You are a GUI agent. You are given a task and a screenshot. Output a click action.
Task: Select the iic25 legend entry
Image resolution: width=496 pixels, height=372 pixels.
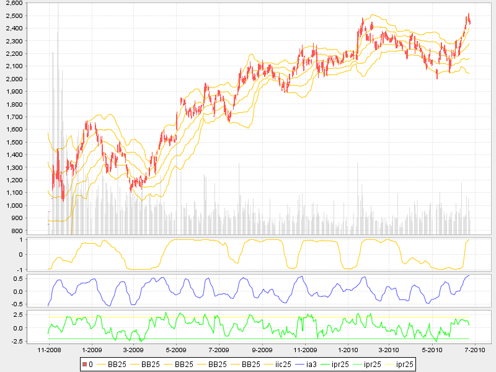pos(283,365)
